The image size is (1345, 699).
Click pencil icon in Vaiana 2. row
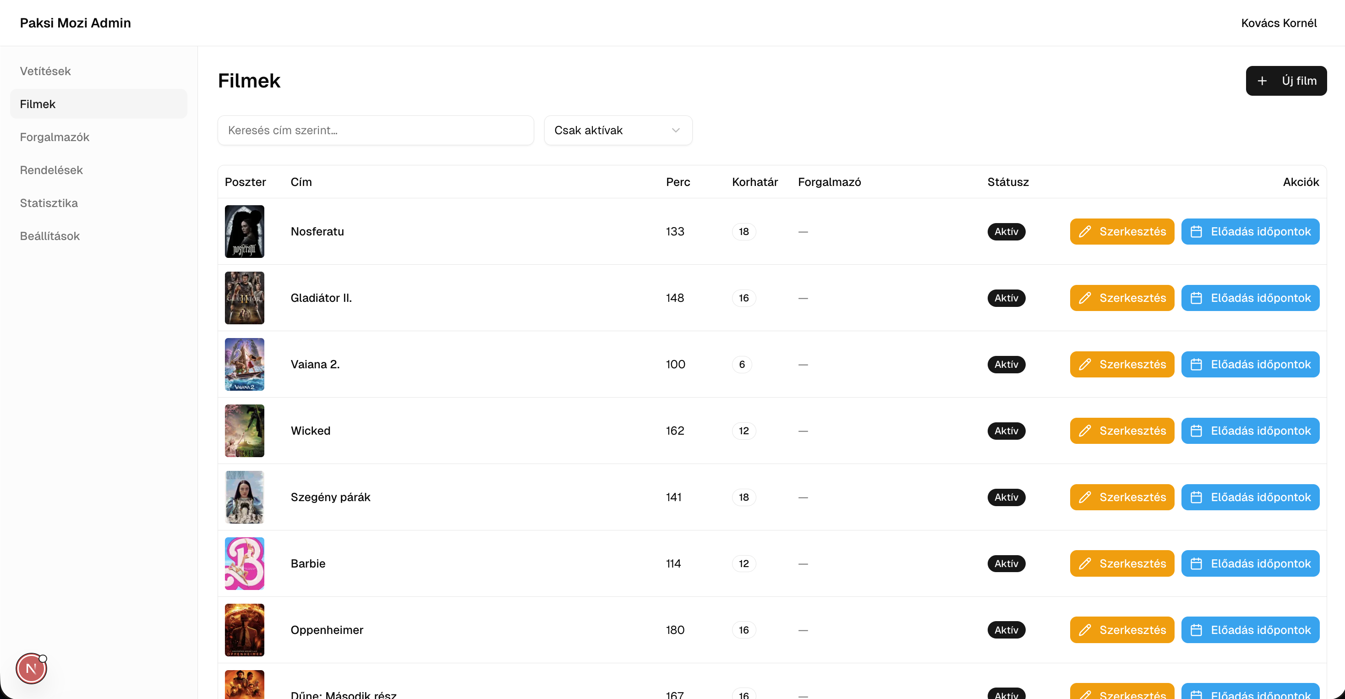click(x=1085, y=364)
